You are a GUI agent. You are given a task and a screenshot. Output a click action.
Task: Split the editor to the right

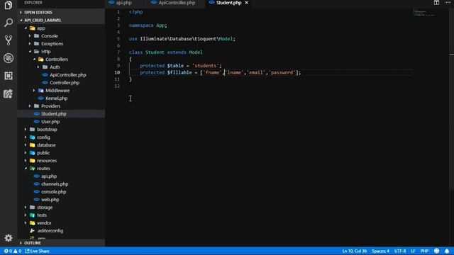[x=436, y=3]
